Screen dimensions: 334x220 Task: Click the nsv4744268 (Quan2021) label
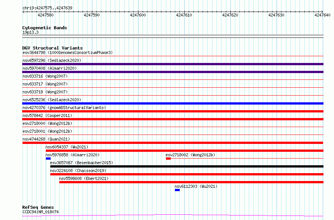click(x=46, y=139)
